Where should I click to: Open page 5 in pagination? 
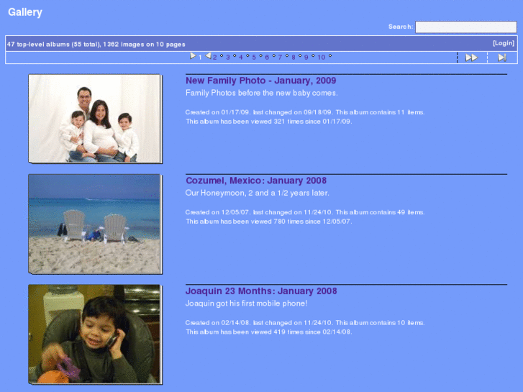tap(254, 58)
